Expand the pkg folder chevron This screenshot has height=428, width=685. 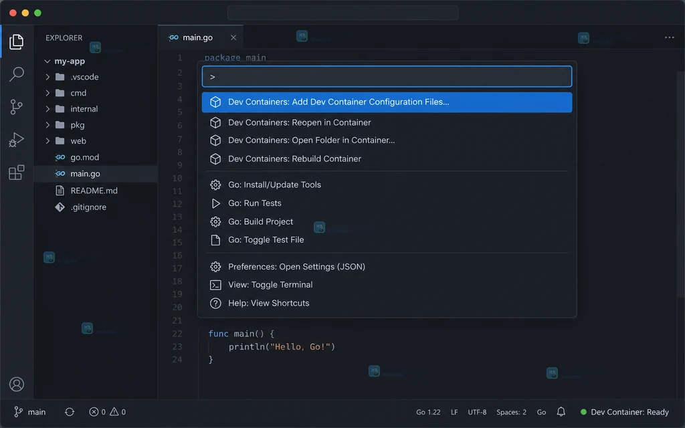pos(47,125)
